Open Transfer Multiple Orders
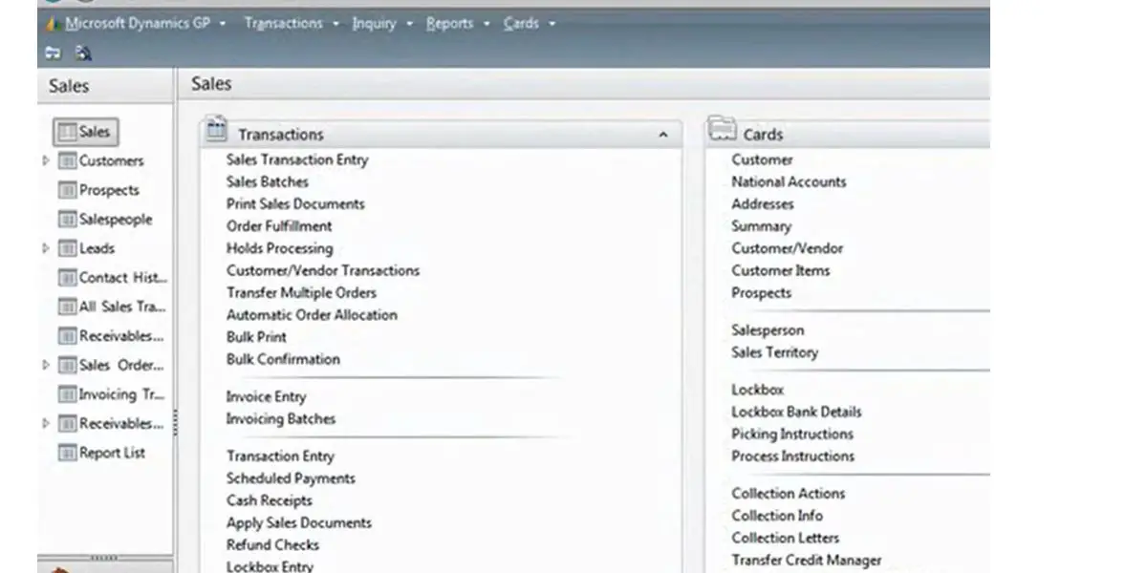Viewport: 1147px width, 573px height. [301, 292]
